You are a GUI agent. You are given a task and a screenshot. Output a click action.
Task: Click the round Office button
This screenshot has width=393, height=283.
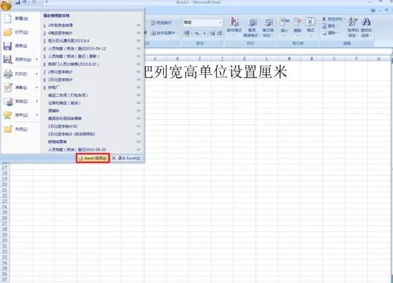6,5
